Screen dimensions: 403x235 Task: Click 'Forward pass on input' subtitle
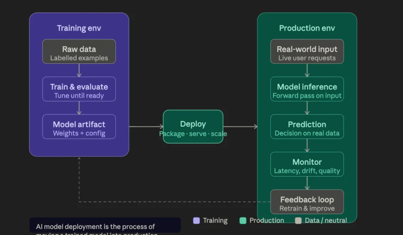(x=307, y=96)
